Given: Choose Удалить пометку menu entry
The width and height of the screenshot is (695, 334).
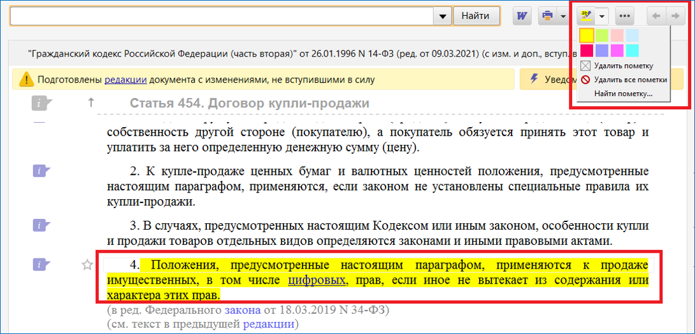Looking at the screenshot, I should pos(624,66).
